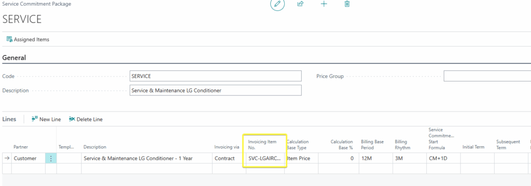Click the Description field in General

point(215,90)
